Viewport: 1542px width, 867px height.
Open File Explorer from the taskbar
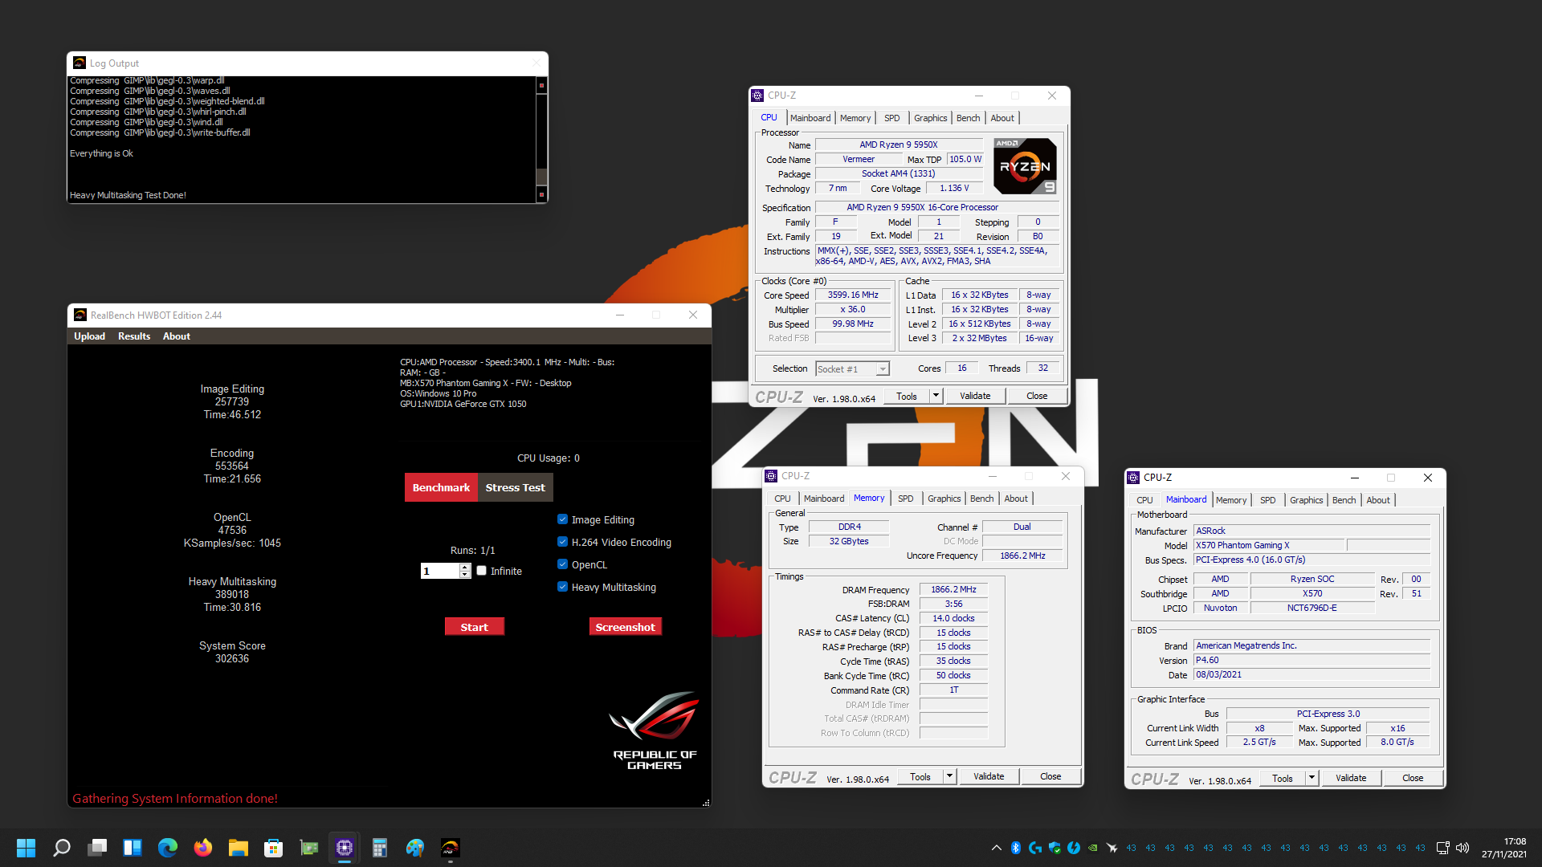239,848
